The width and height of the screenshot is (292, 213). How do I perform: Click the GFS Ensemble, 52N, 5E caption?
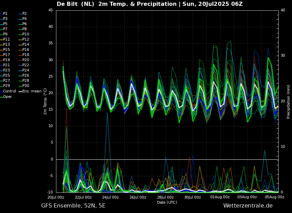[x=73, y=206]
